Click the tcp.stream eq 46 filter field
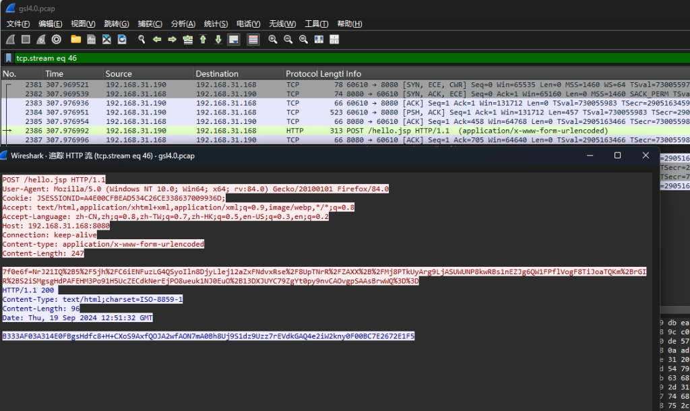Viewport: 690px width, 411px height. 337,58
